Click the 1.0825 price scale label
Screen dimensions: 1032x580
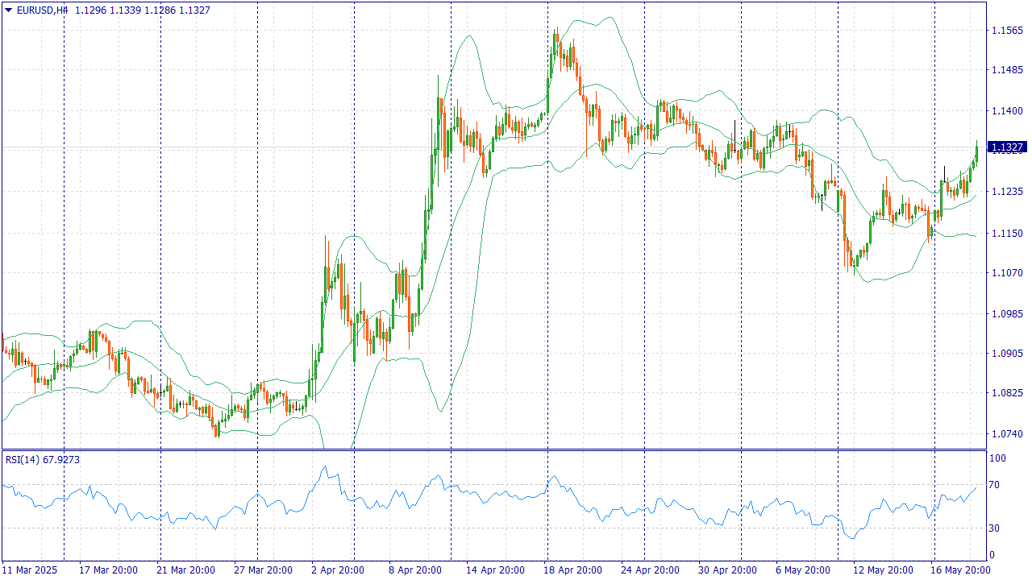(x=1006, y=393)
